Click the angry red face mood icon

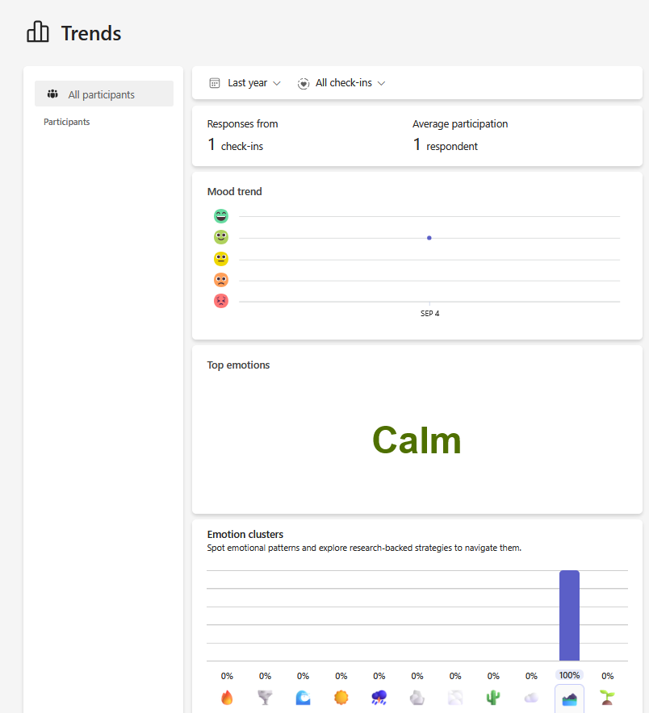[x=221, y=301]
